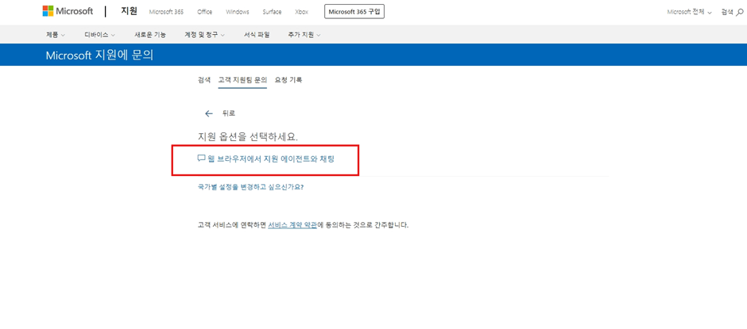Image resolution: width=747 pixels, height=329 pixels.
Task: Click the 검색 label in header
Action: click(727, 13)
